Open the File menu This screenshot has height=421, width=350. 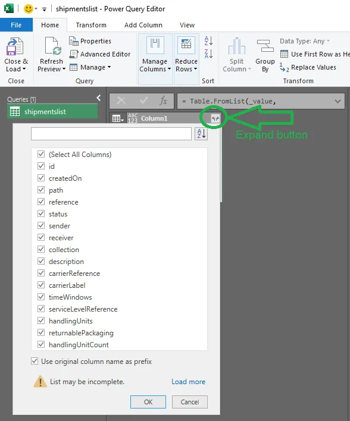[16, 25]
